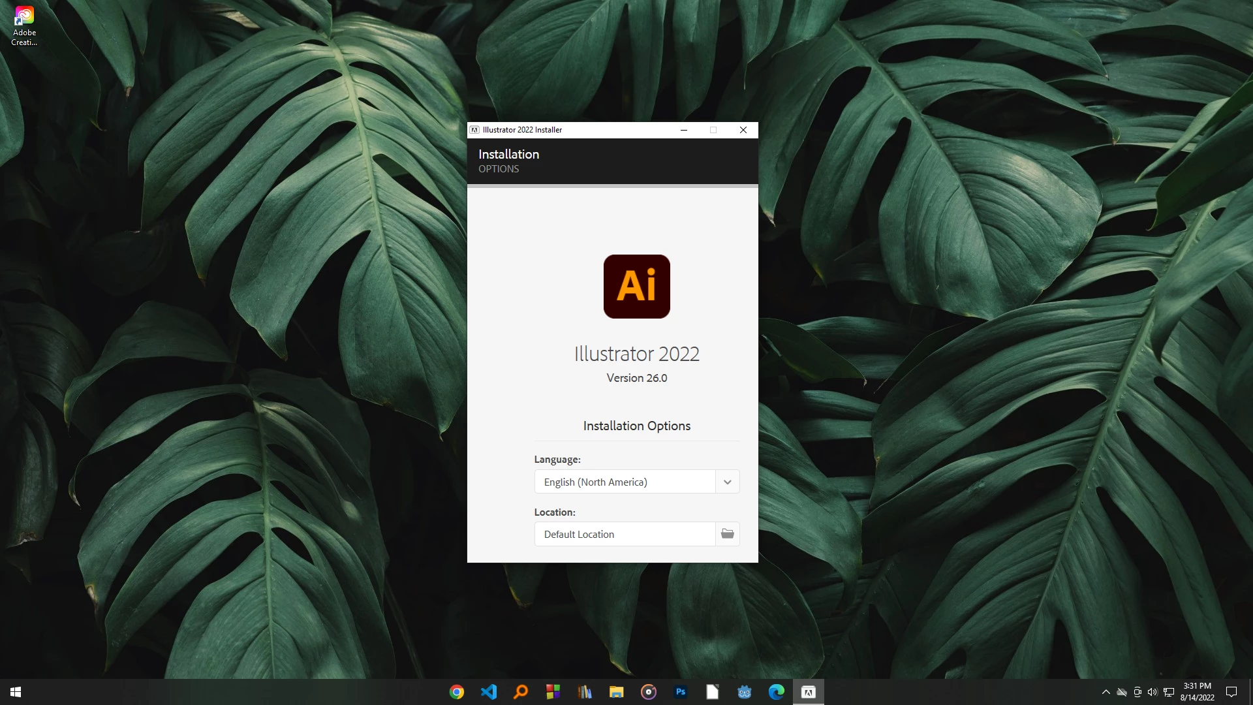
Task: Click the English (North America) language field
Action: pyautogui.click(x=625, y=482)
